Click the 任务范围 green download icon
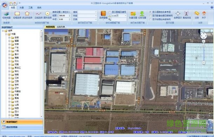This screenshot has height=137, width=214. click(x=142, y=15)
